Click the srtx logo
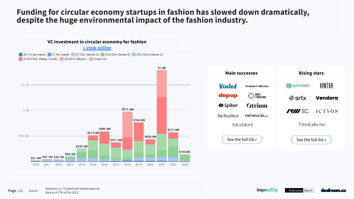Image resolution: width=354 pixels, height=199 pixels. [x=297, y=98]
